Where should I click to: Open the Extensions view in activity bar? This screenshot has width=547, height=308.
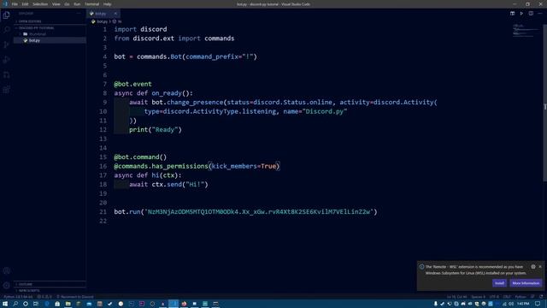[6, 90]
